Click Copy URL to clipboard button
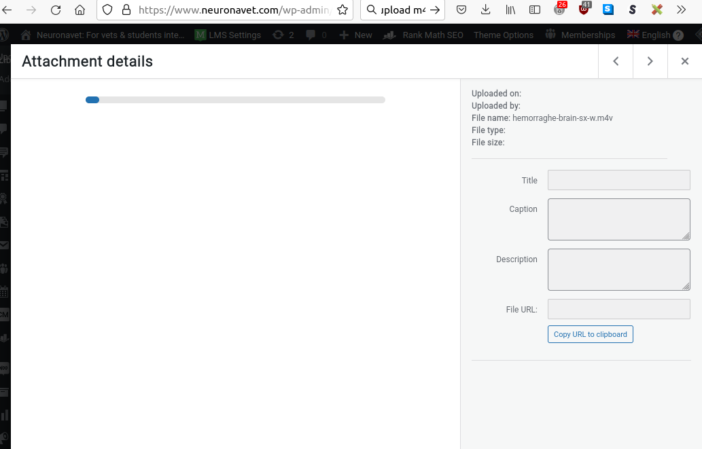The width and height of the screenshot is (702, 449). point(590,334)
